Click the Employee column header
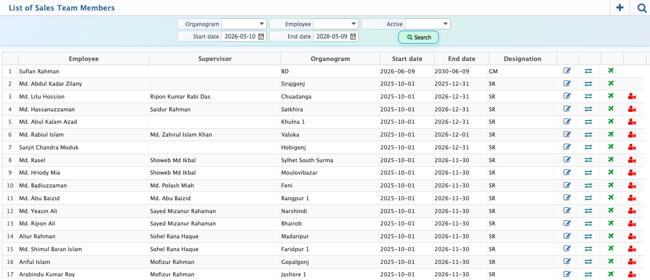 click(84, 59)
